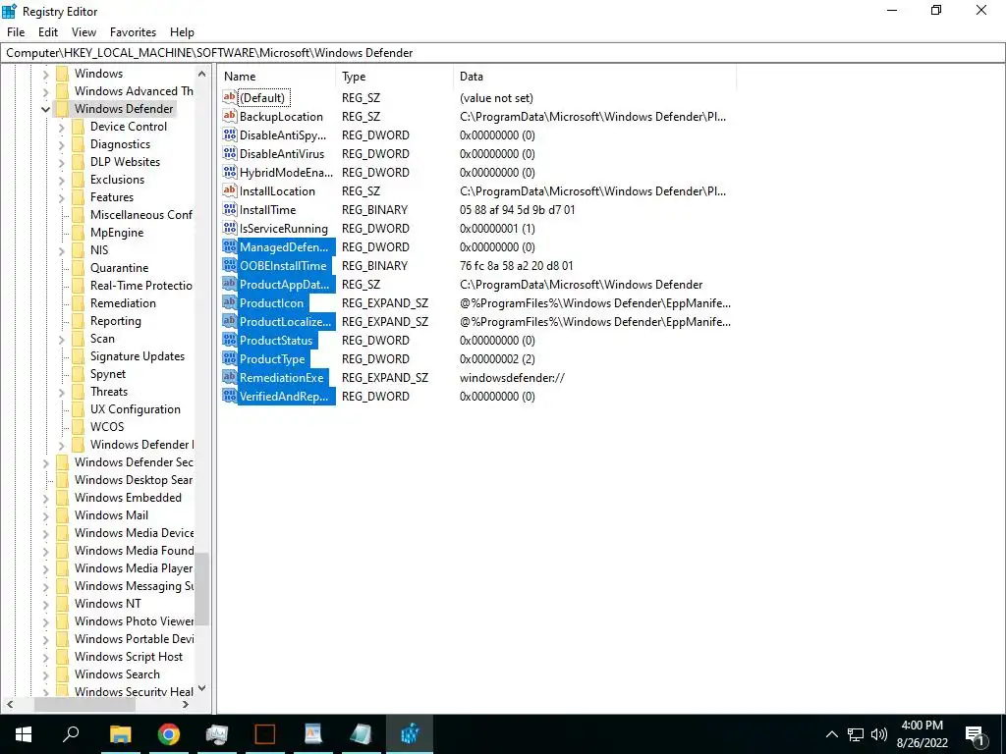1006x754 pixels.
Task: Click the 4:00 PM clock
Action: (922, 726)
